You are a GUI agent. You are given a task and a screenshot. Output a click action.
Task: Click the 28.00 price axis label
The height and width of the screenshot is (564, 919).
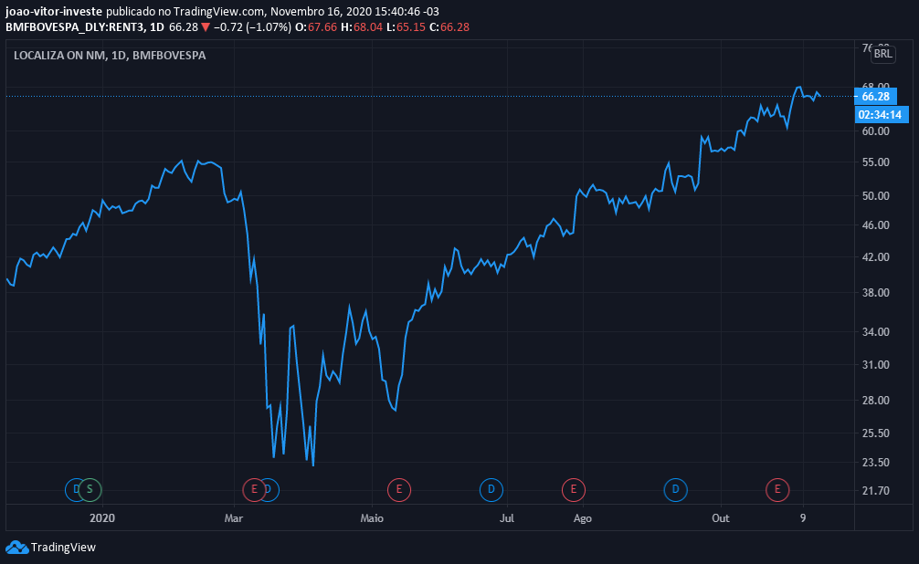pyautogui.click(x=876, y=400)
